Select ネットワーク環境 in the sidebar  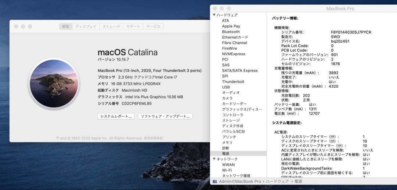tap(236, 176)
